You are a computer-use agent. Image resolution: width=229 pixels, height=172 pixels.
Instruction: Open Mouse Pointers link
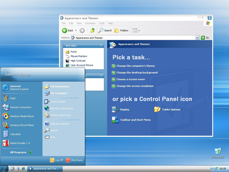tap(76, 56)
